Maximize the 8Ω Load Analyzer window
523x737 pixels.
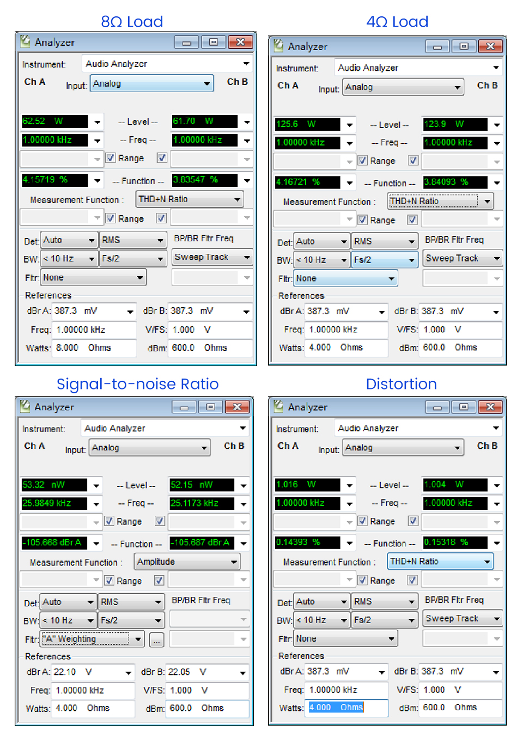click(x=213, y=42)
